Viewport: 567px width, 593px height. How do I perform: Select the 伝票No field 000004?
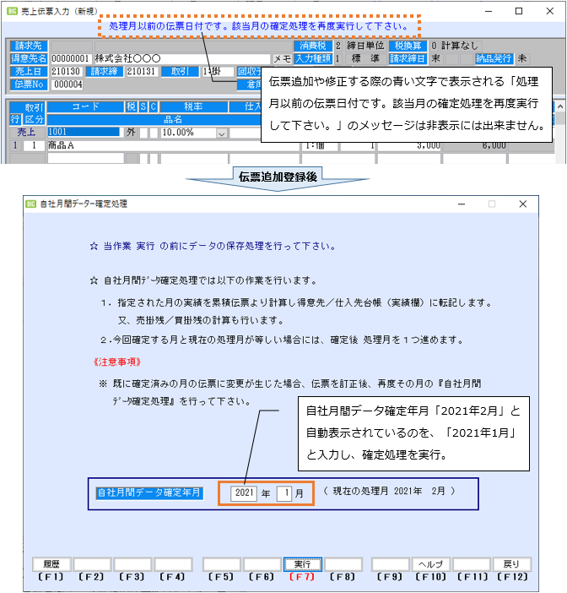pos(67,84)
